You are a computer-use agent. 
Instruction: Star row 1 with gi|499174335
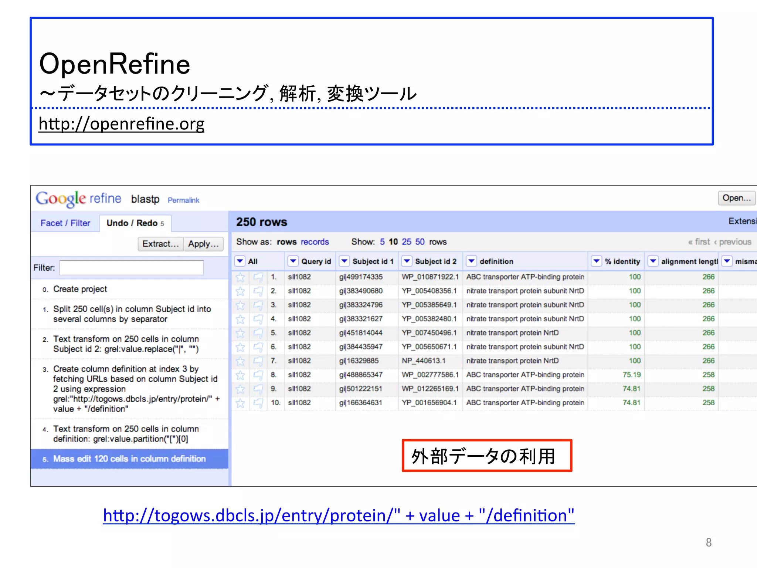pos(240,277)
